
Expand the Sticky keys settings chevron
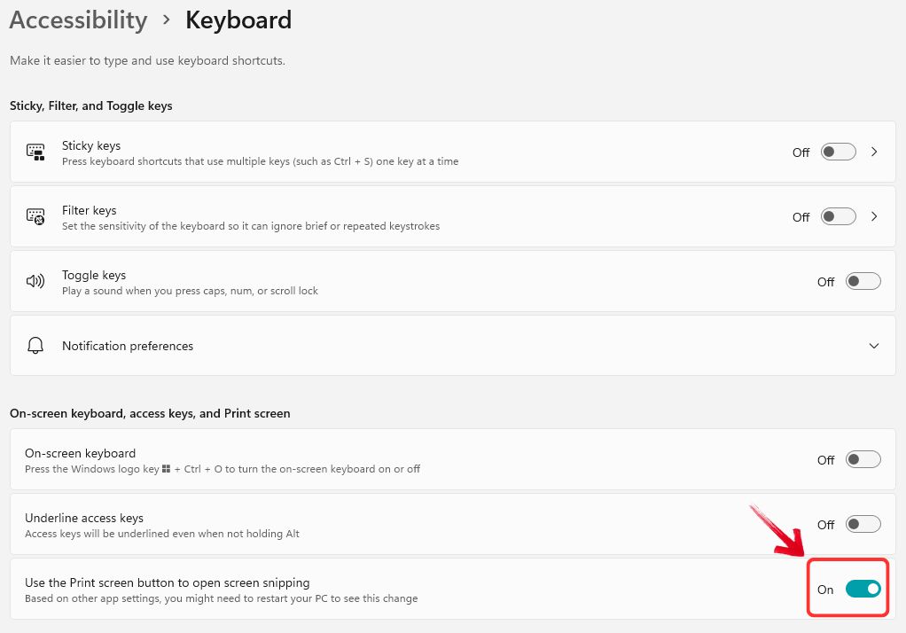874,152
